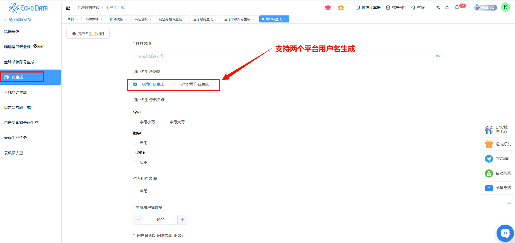
Task: Enable the 字母小写 checkbox
Action: (x=135, y=122)
